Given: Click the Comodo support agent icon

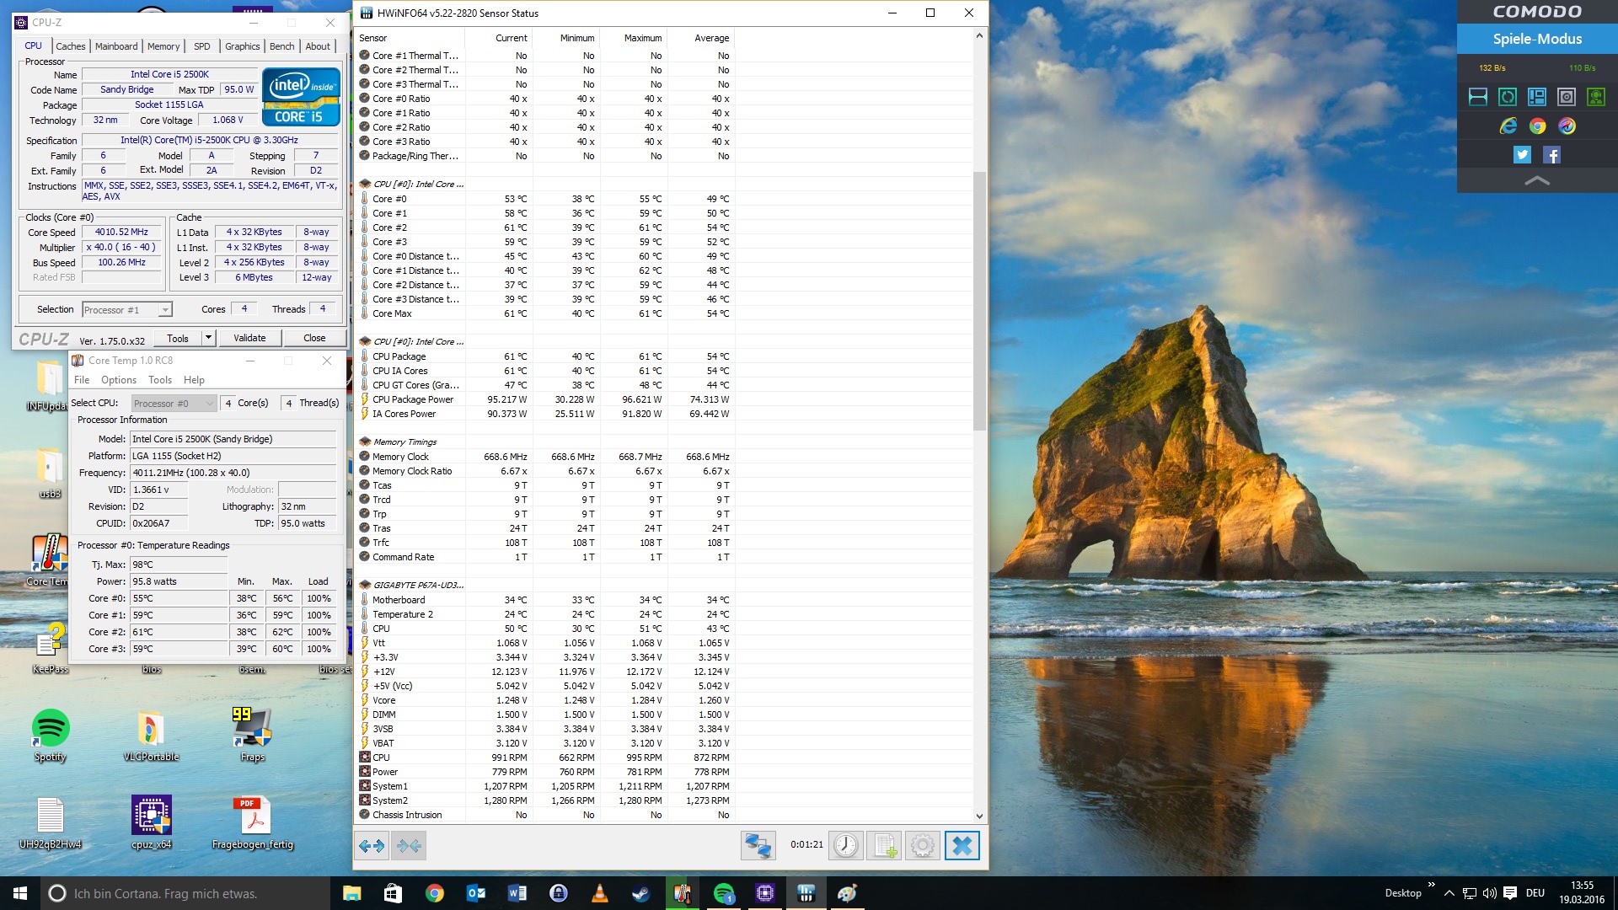Looking at the screenshot, I should point(1595,97).
